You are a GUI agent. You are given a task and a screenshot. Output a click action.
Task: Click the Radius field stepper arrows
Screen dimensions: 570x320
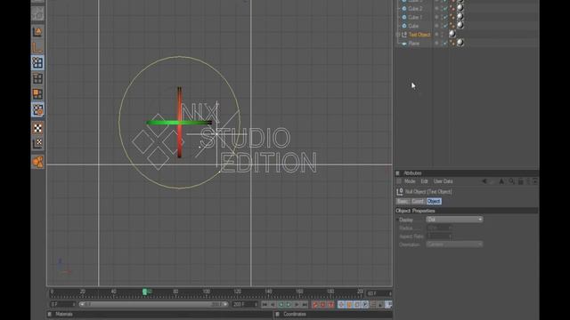tap(451, 228)
